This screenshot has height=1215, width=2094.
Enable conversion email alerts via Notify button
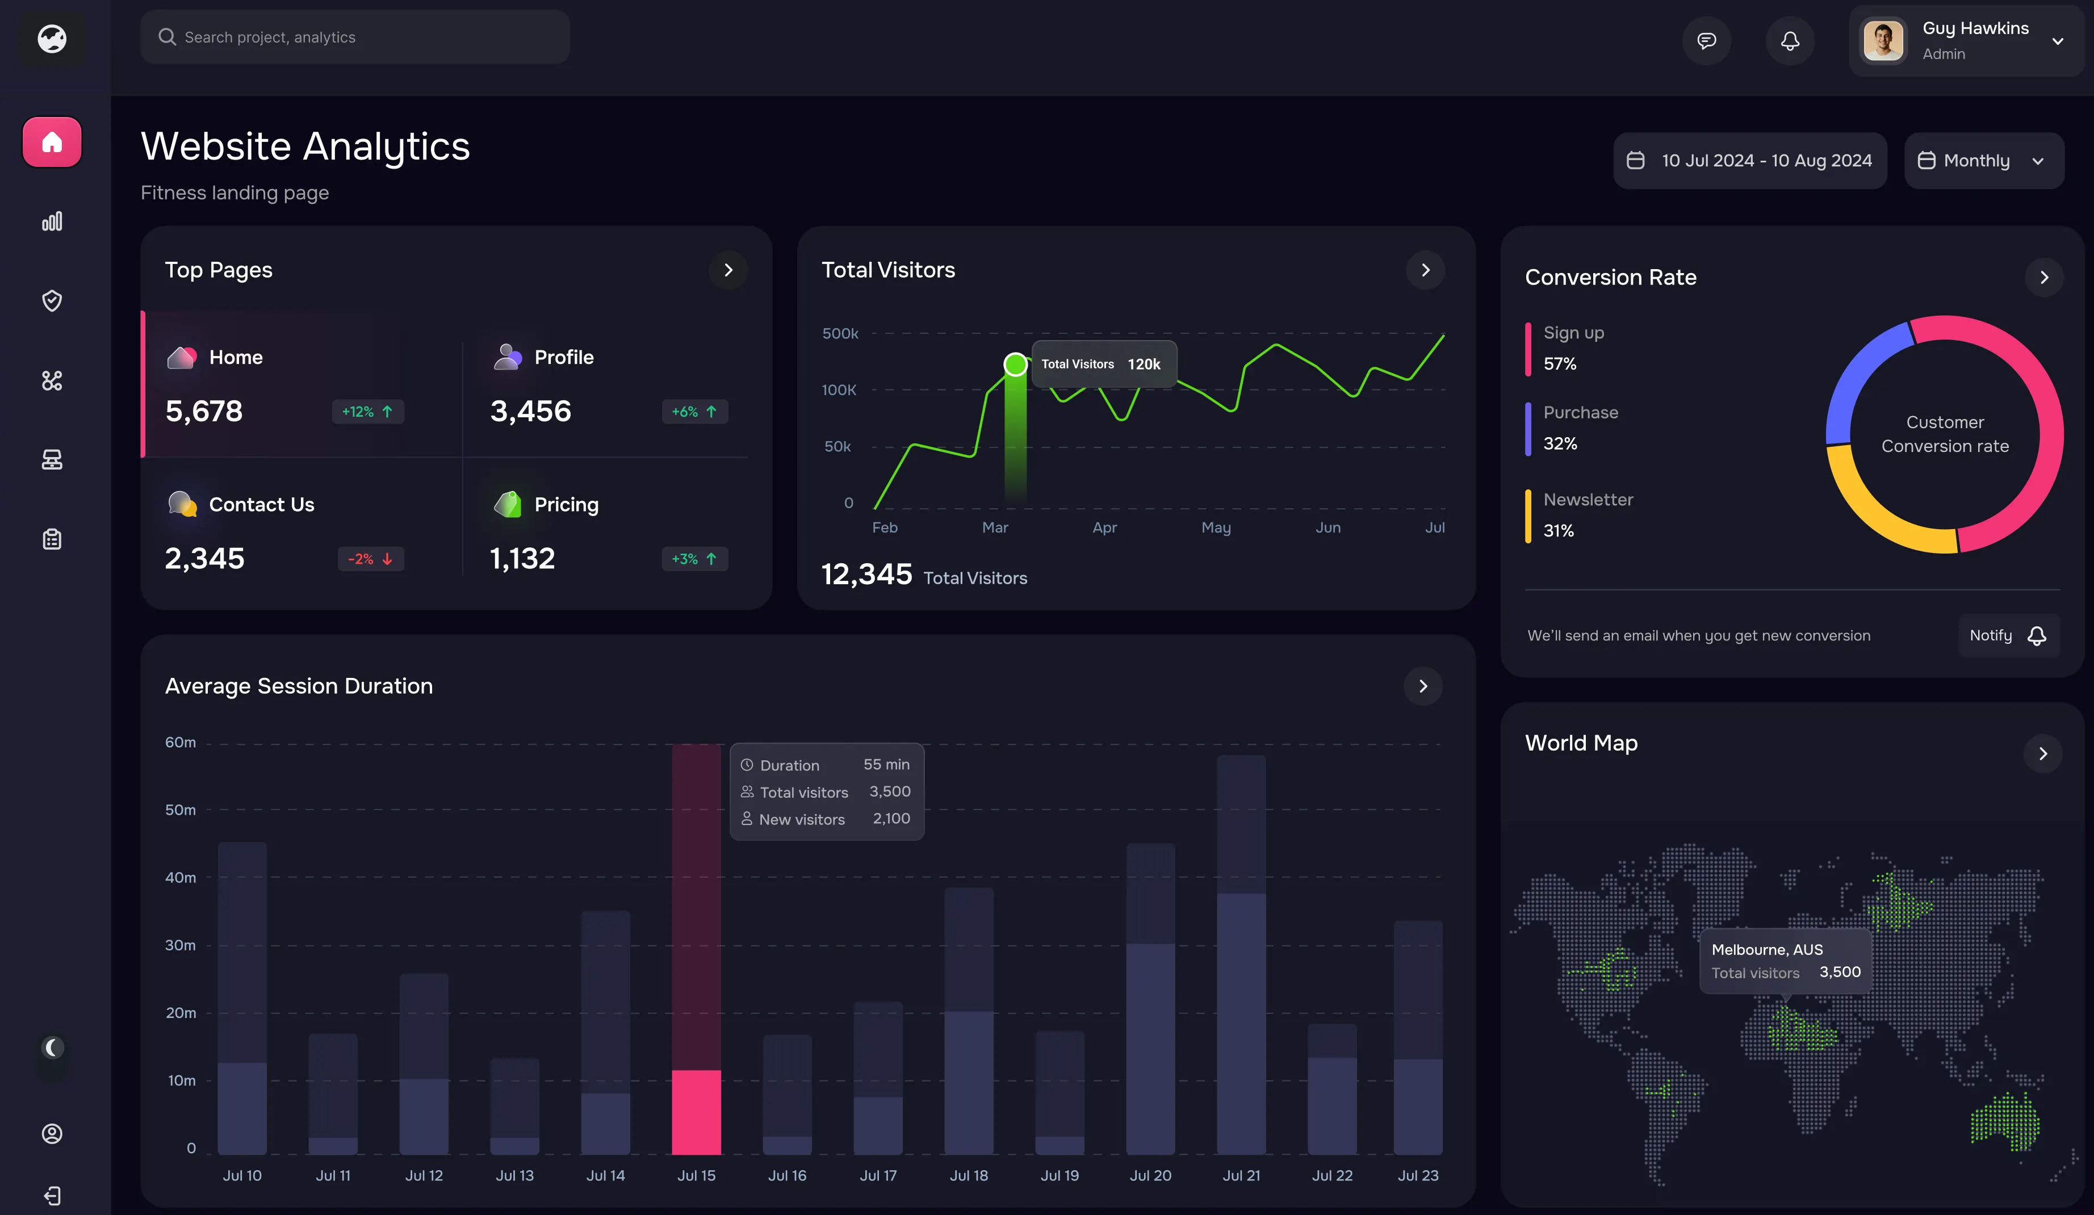(x=2009, y=635)
